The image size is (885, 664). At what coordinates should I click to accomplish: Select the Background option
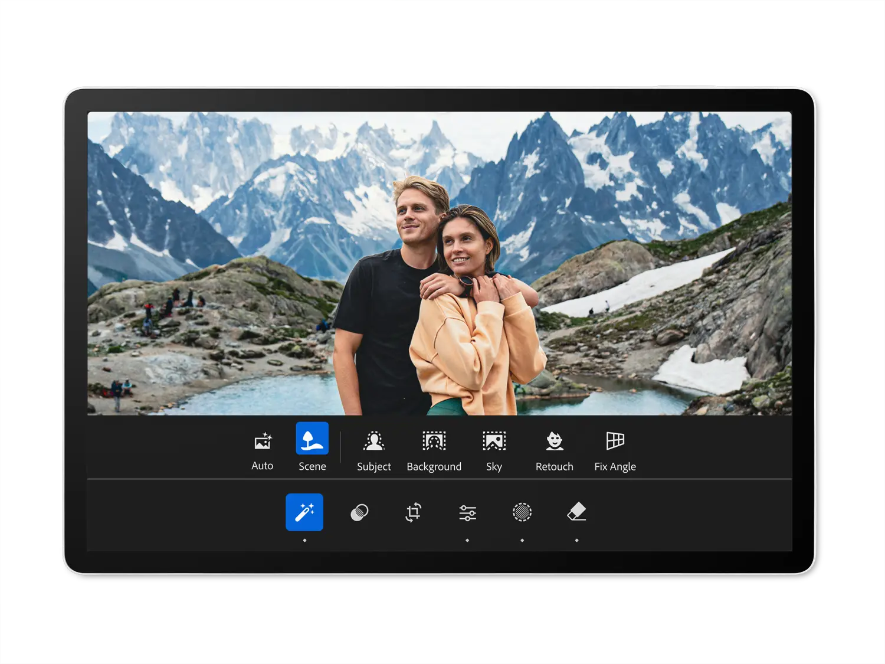[434, 441]
